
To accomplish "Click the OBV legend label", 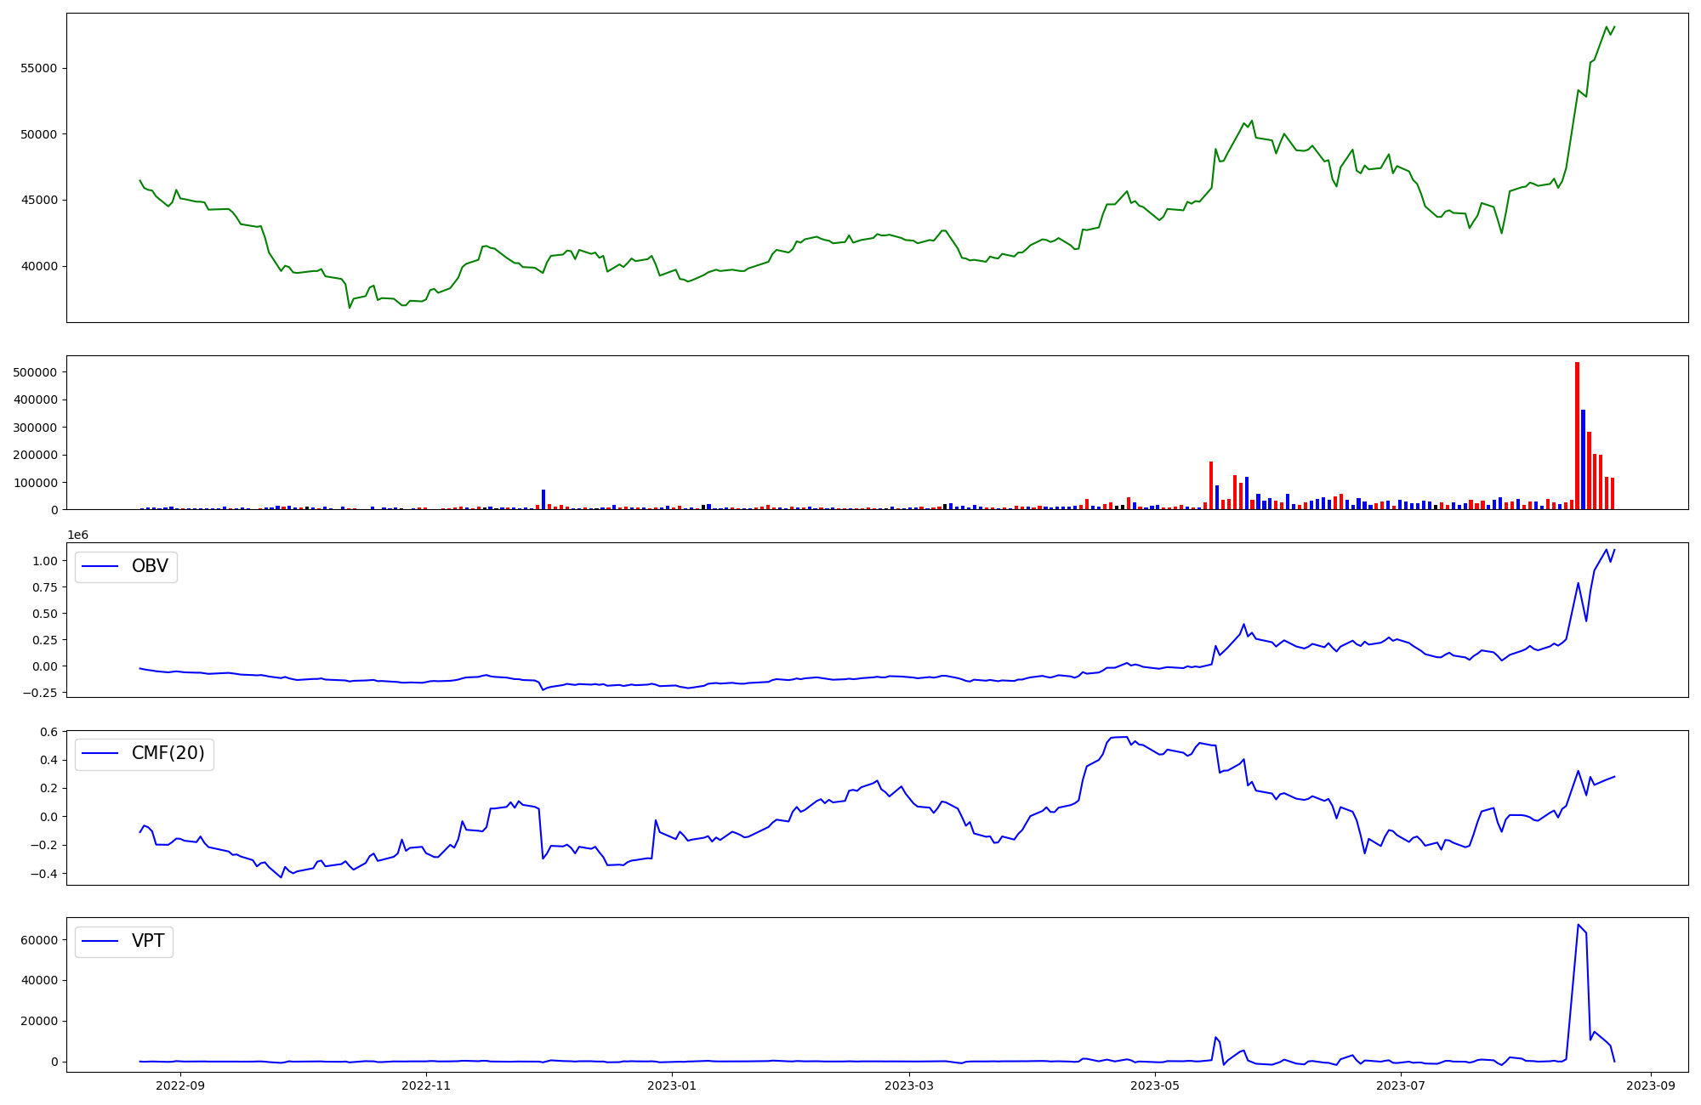I will (150, 566).
